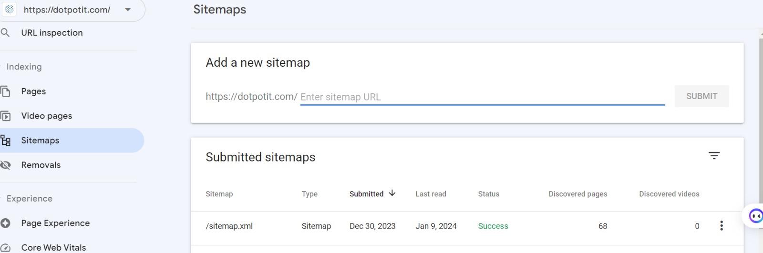Click the URL inspection search icon
Screen dimensions: 763x253
click(5, 33)
